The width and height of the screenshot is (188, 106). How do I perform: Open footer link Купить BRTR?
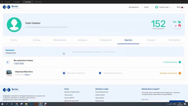[69, 98]
